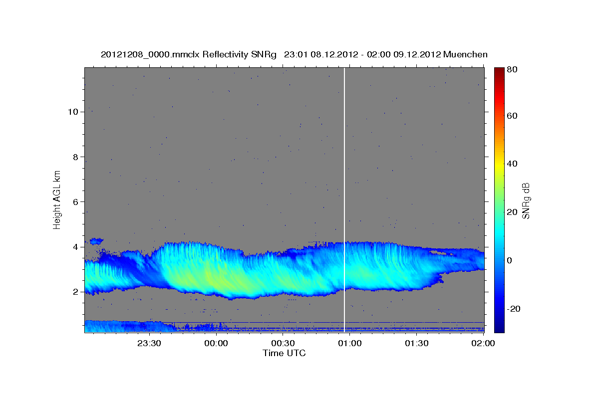This screenshot has width=599, height=399.
Task: Click the colorbar value '-20'
Action: pos(514,309)
